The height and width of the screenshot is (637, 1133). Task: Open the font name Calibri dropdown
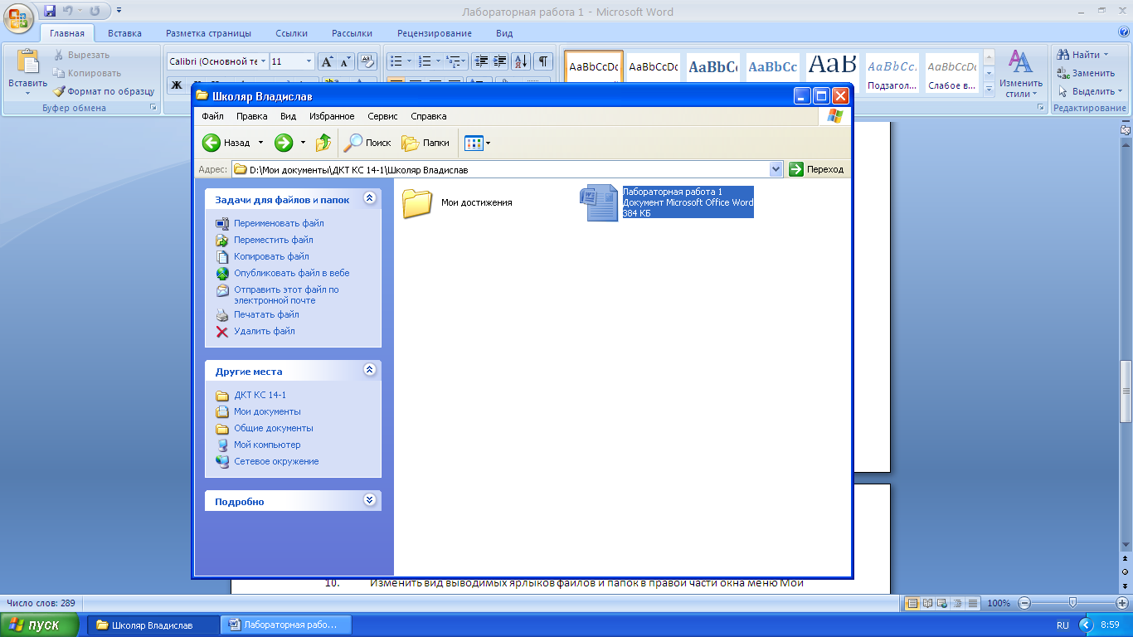[x=264, y=61]
